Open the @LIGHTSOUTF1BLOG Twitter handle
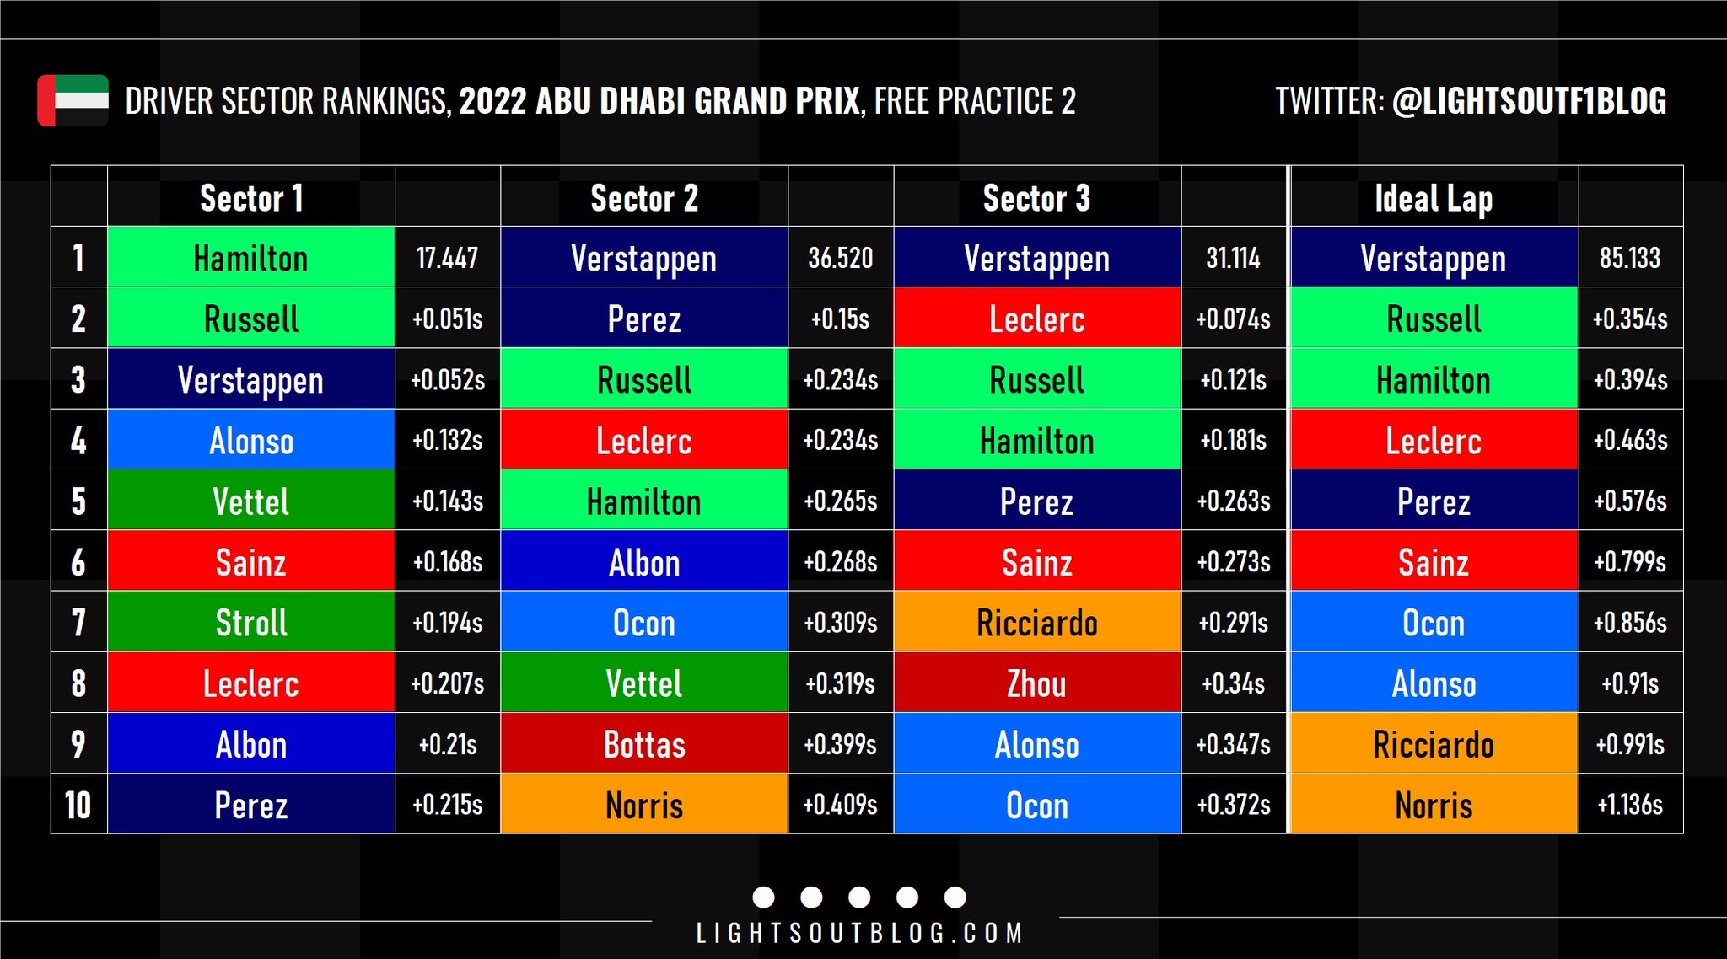 tap(1529, 101)
